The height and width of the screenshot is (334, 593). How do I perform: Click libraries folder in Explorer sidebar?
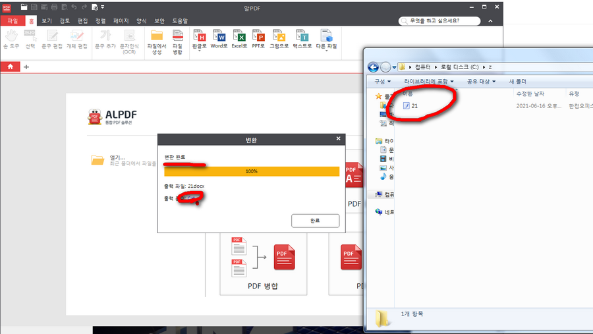pos(379,141)
